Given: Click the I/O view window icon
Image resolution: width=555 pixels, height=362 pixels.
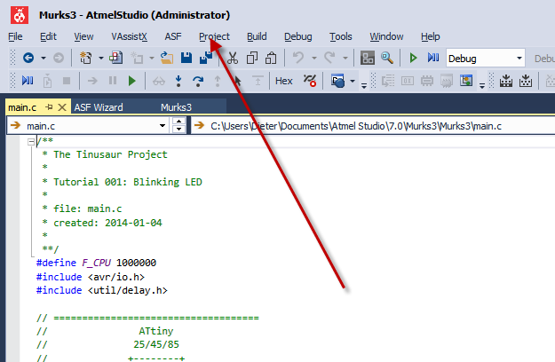Looking at the screenshot, I should [x=466, y=81].
